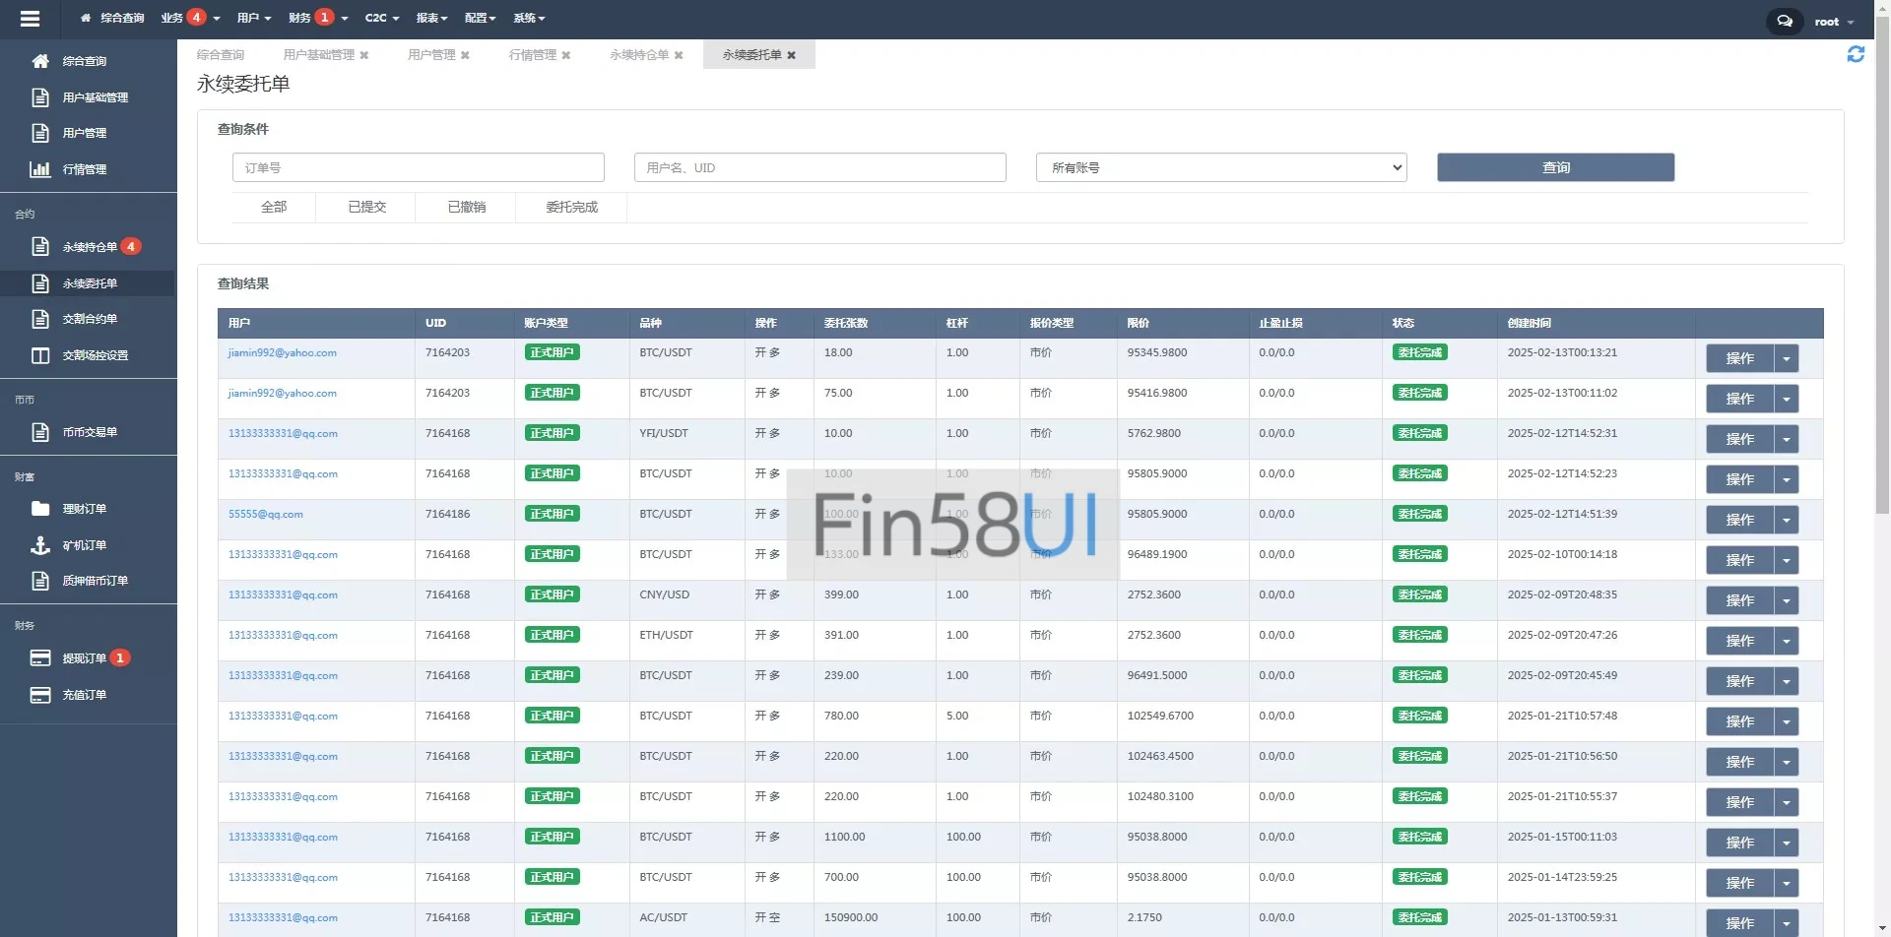Select the 委托完成 status filter
Image resolution: width=1891 pixels, height=937 pixels.
pyautogui.click(x=571, y=208)
